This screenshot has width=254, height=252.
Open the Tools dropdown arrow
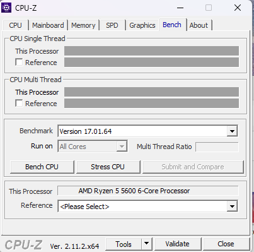point(147,244)
